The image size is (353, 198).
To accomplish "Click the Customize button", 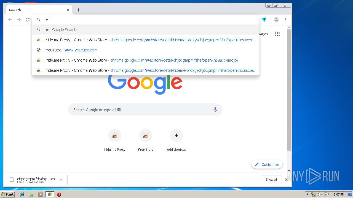I will click(x=267, y=164).
